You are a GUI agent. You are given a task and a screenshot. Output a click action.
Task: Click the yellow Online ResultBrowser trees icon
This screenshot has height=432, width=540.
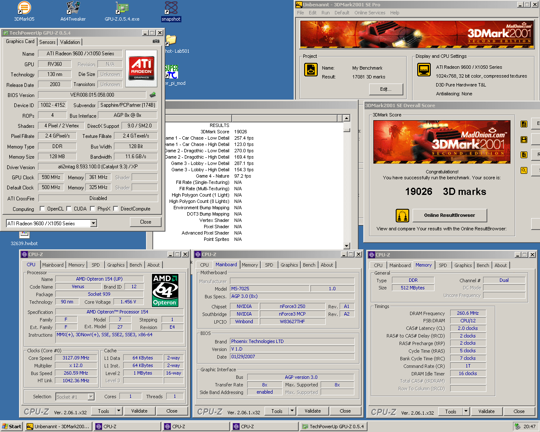[402, 216]
